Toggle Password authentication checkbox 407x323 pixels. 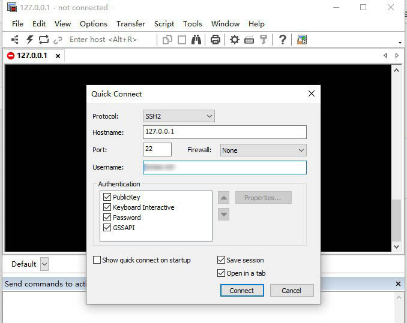[x=107, y=217]
